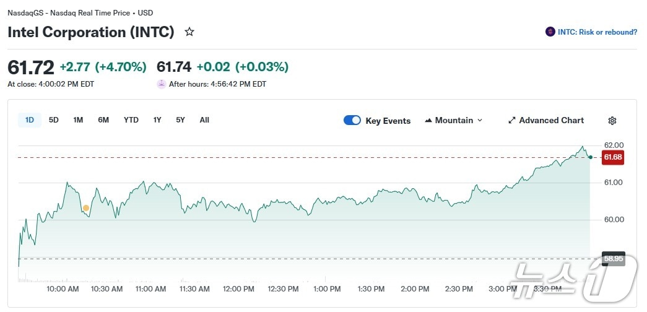Open the INTC: Risk or rebound? link

pos(597,32)
